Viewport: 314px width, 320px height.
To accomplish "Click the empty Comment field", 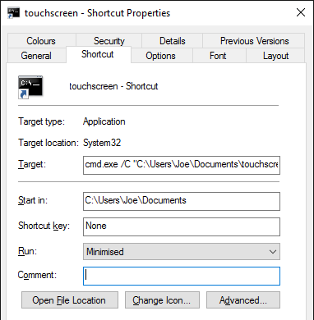I will 182,276.
